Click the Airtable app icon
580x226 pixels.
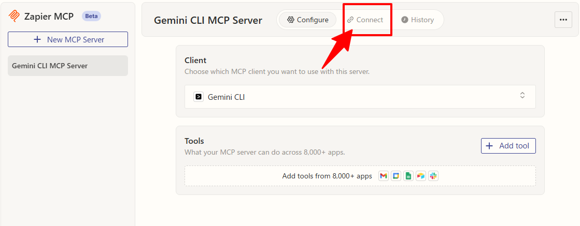tap(420, 176)
